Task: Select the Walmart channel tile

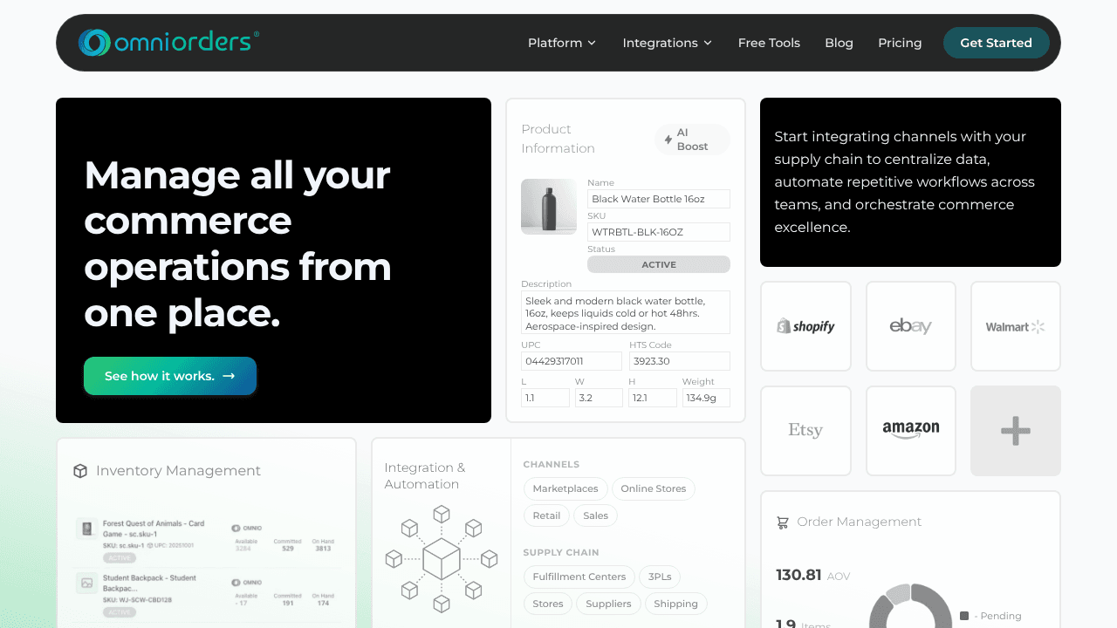Action: 1016,326
